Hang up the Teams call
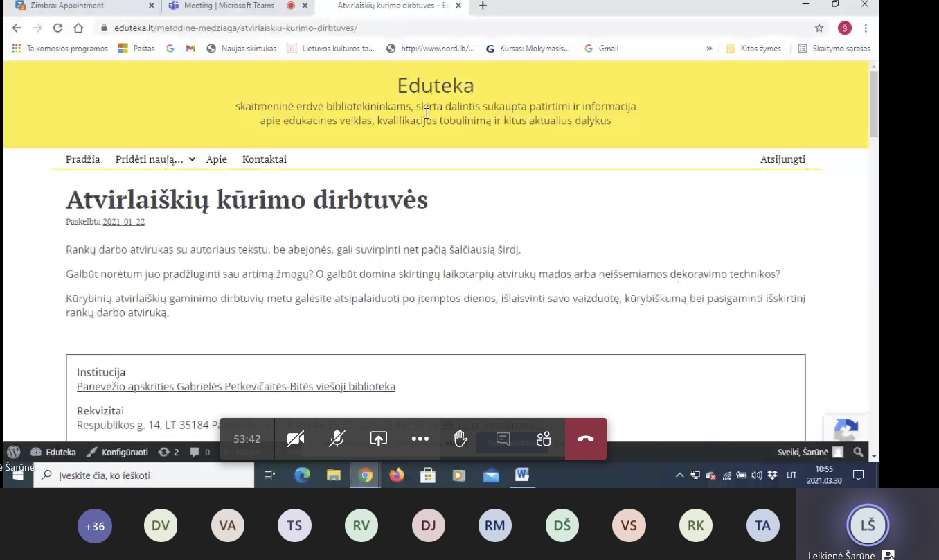 tap(586, 439)
